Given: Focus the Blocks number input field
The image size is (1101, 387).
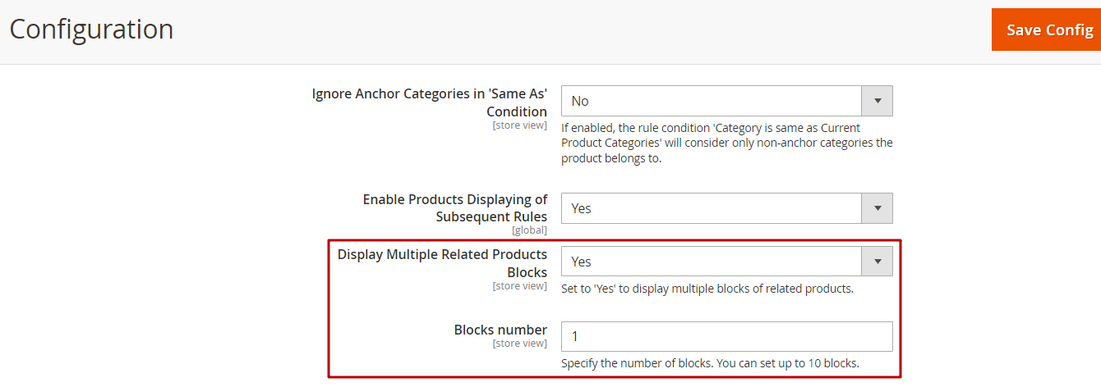Looking at the screenshot, I should pyautogui.click(x=726, y=336).
